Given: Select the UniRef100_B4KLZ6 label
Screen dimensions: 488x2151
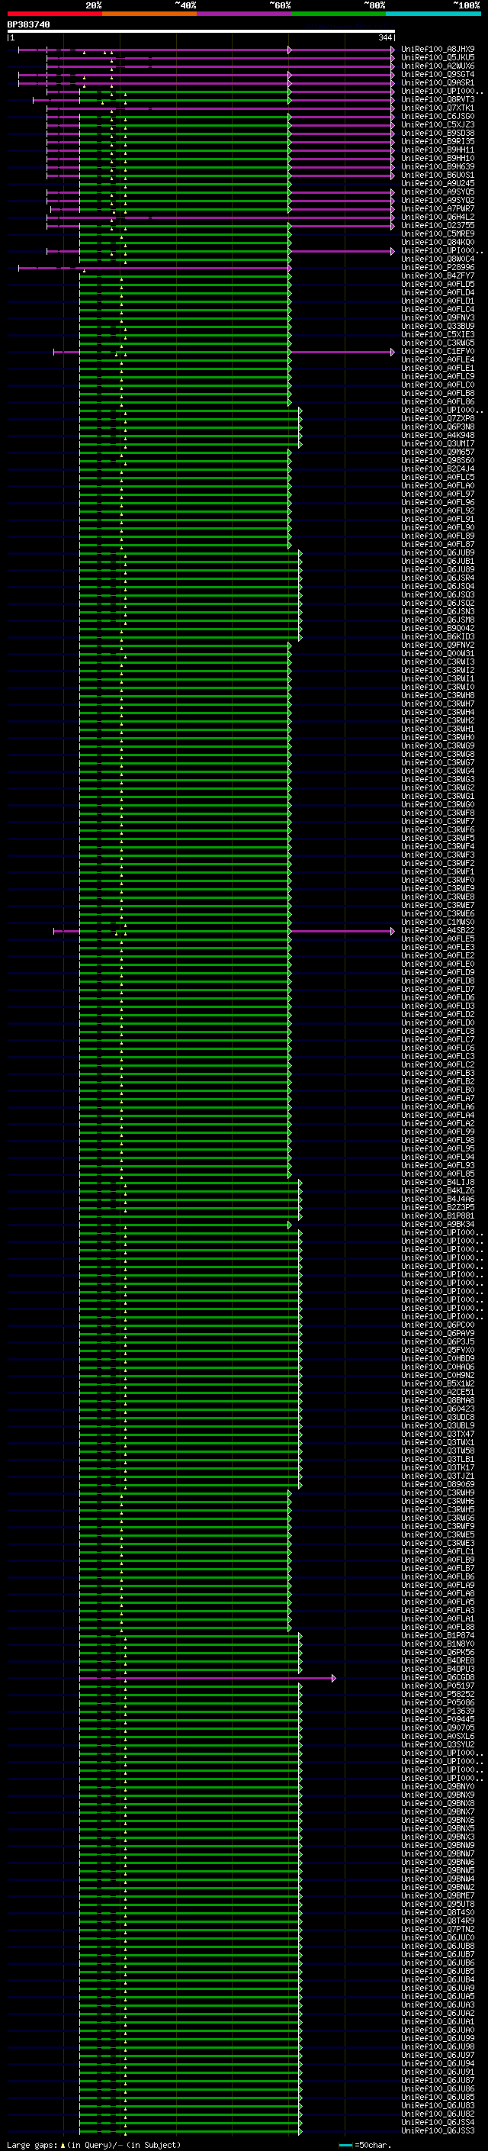Looking at the screenshot, I should point(438,1191).
